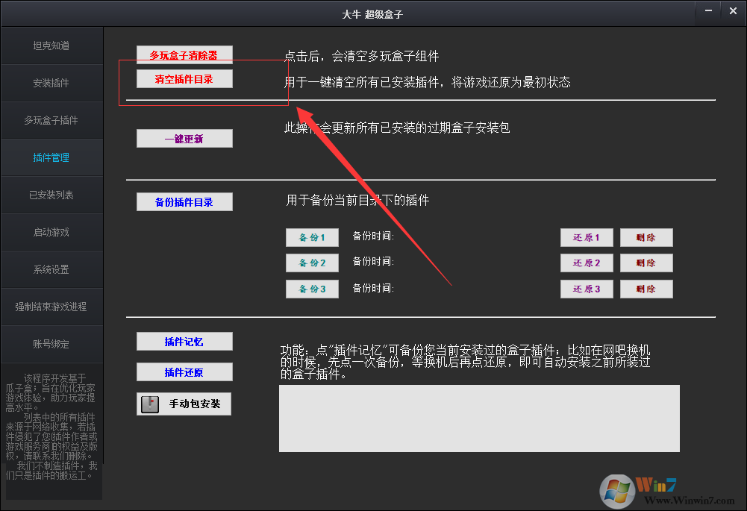The width and height of the screenshot is (747, 511).
Task: Click the 备份1 button
Action: click(312, 237)
